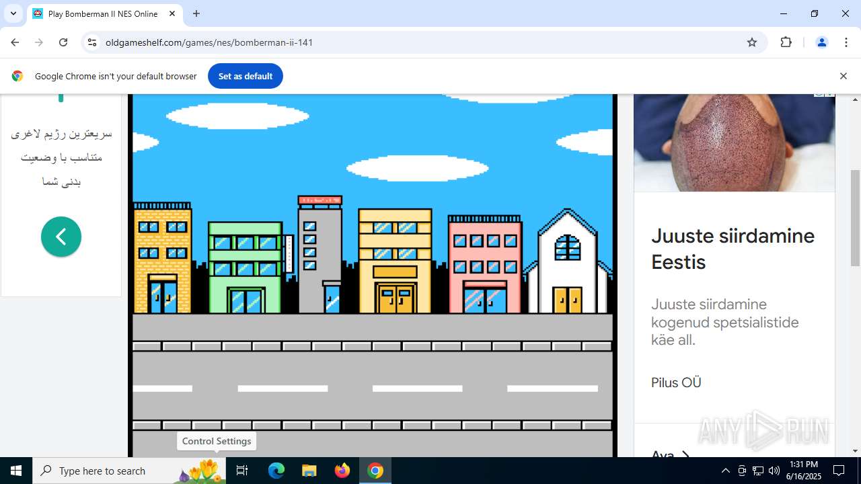Viewport: 861px width, 484px height.
Task: Open Task View on the taskbar
Action: coord(242,471)
